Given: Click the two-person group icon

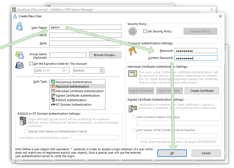Looking at the screenshot, I should pos(19,55).
